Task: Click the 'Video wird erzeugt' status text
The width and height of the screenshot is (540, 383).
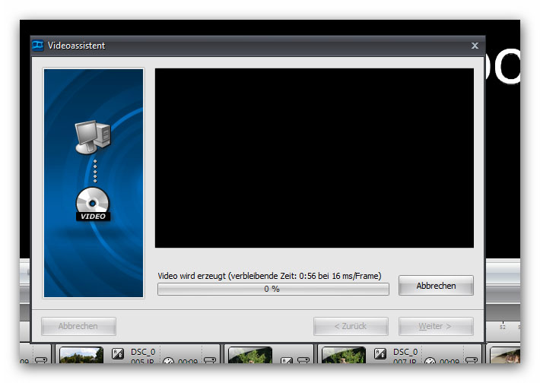Action: (269, 276)
